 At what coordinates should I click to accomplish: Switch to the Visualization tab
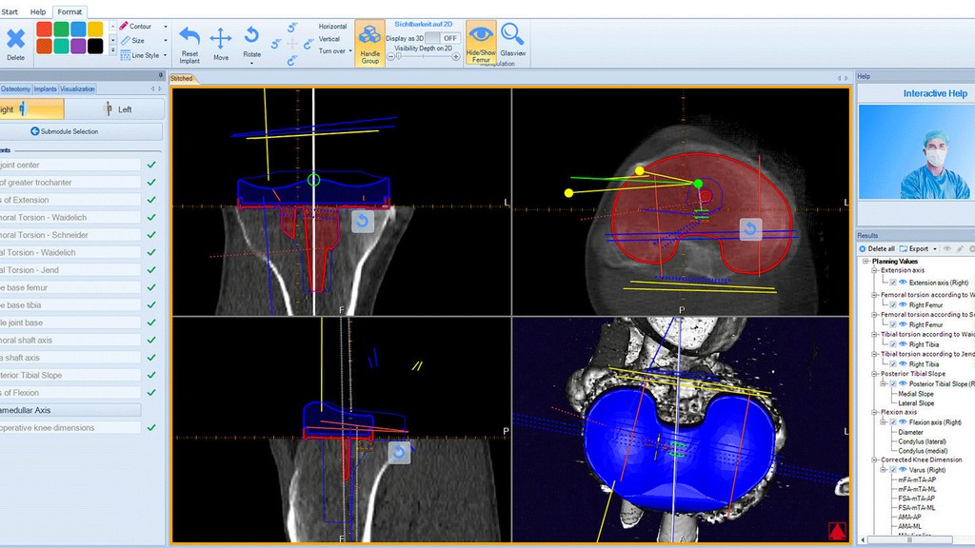click(x=78, y=88)
